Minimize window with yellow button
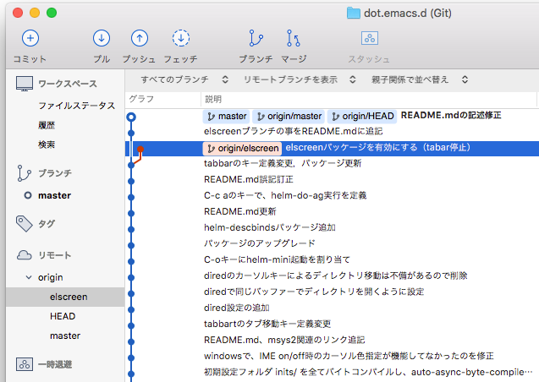This screenshot has height=382, width=539. coord(35,13)
